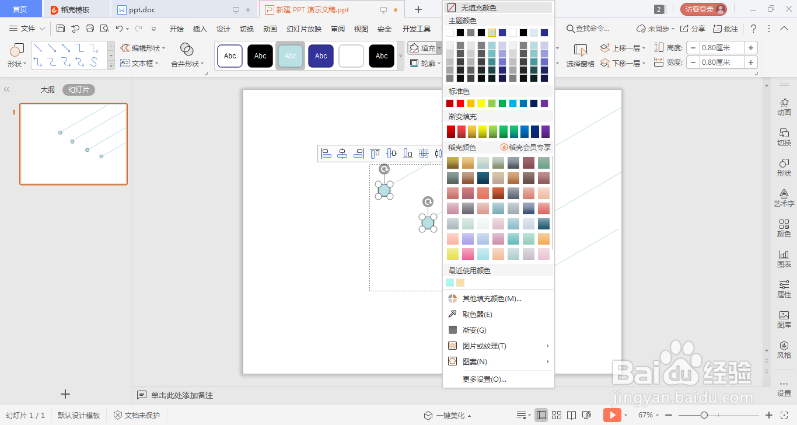Click align middle vertically icon on floating toolbar
The height and width of the screenshot is (425, 797).
coord(391,154)
